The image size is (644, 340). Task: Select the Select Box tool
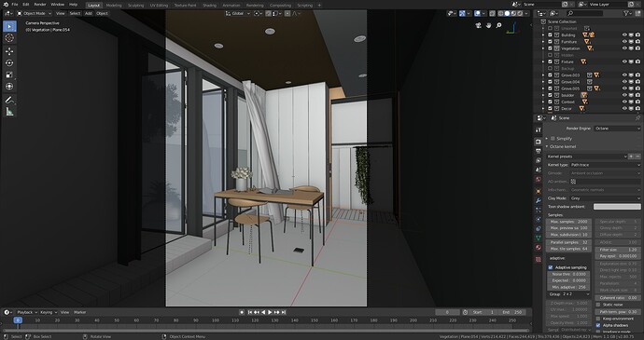click(x=10, y=26)
